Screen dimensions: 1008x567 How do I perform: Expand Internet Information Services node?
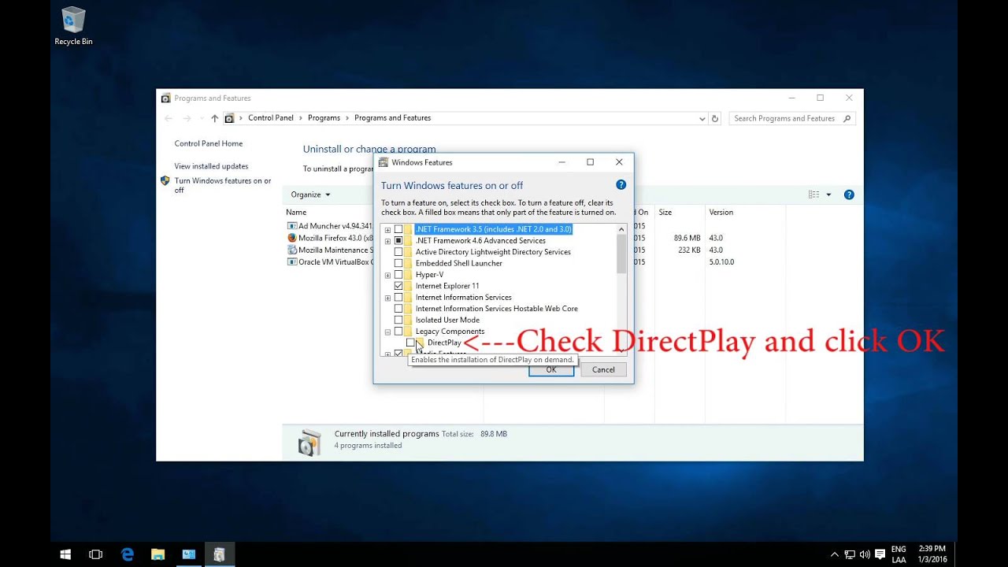pos(387,298)
